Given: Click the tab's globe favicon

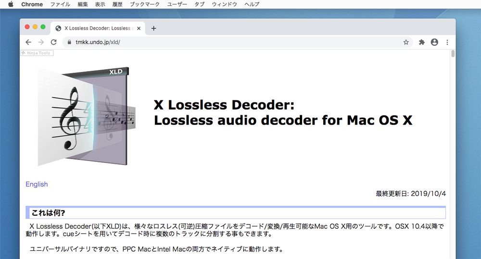Looking at the screenshot, I should point(58,28).
